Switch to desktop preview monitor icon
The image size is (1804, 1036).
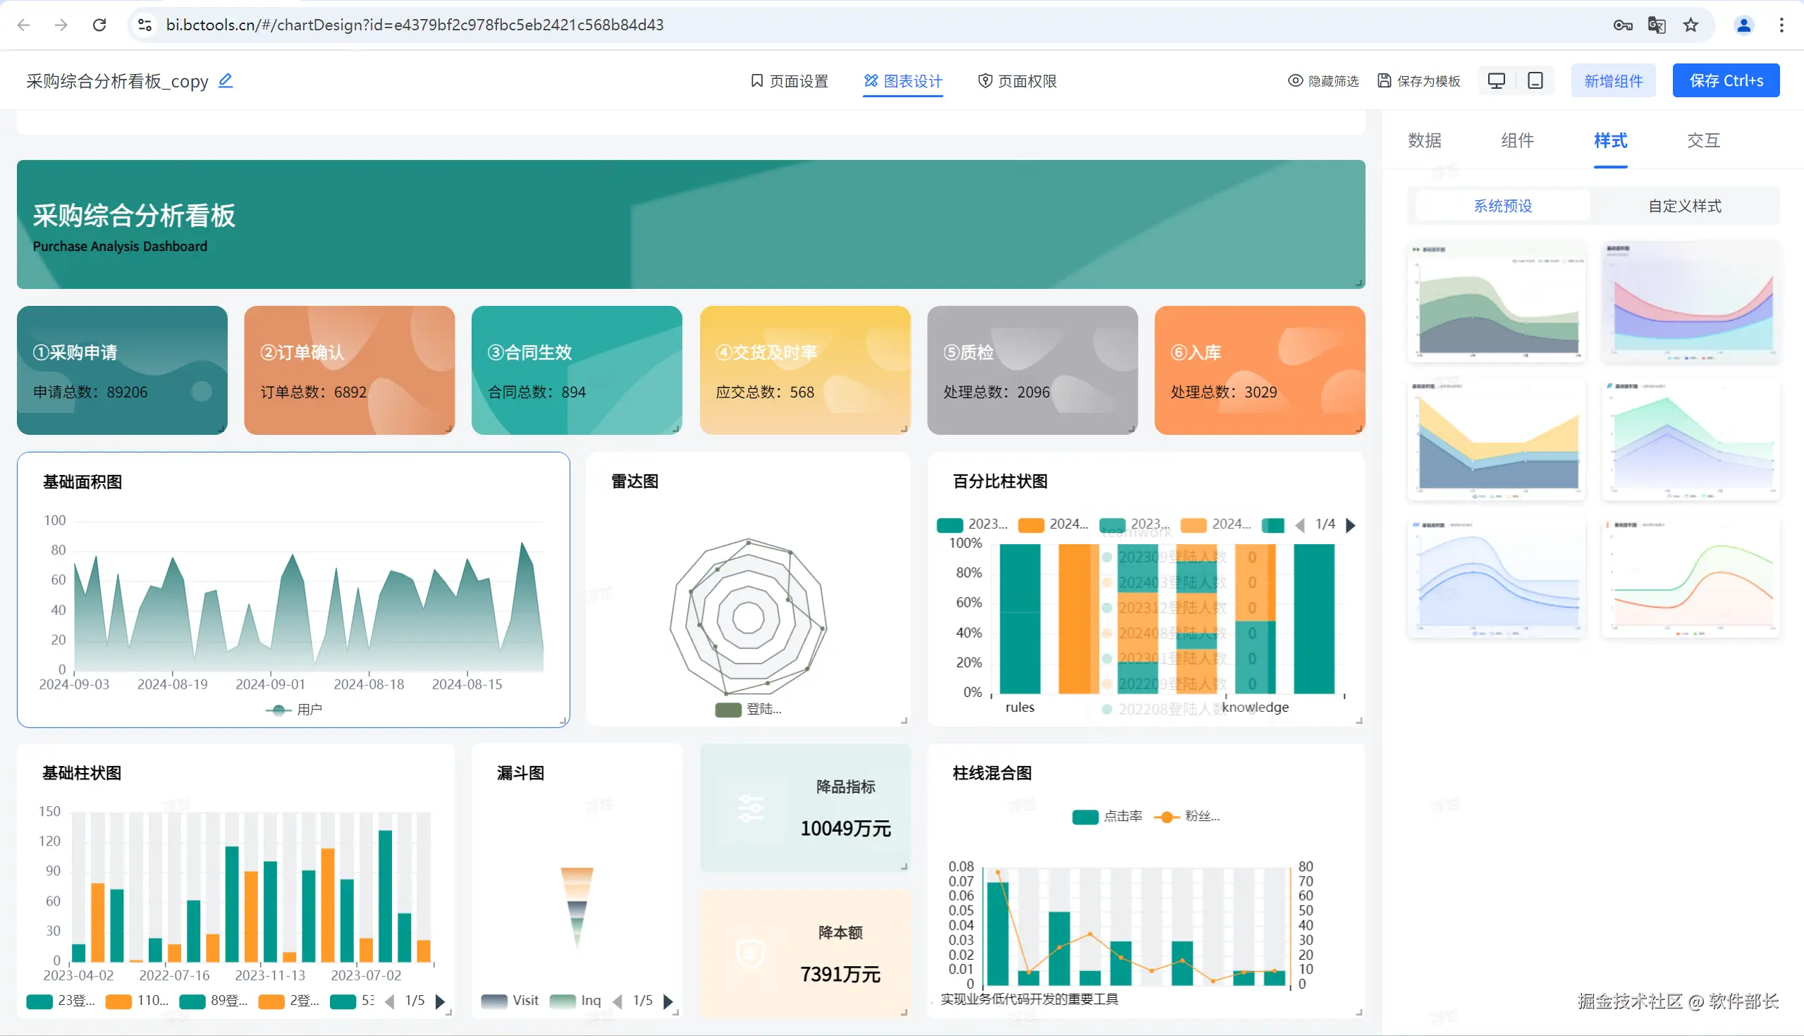click(x=1496, y=81)
